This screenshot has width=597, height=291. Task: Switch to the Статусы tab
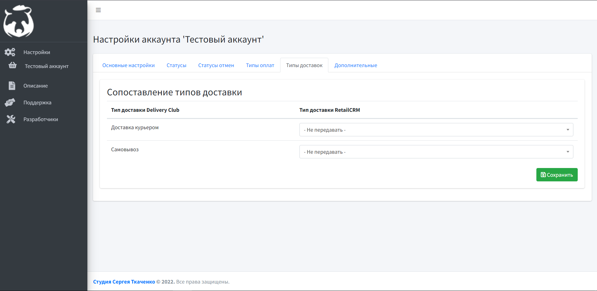tap(176, 65)
